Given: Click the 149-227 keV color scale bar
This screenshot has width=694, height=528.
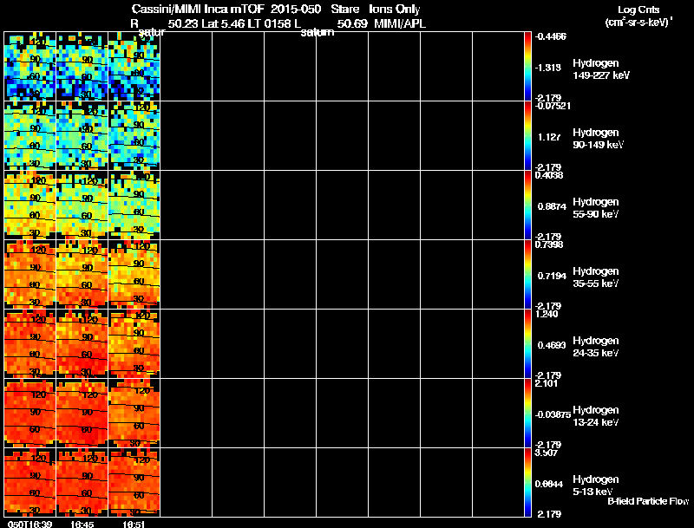Looking at the screenshot, I should point(527,66).
